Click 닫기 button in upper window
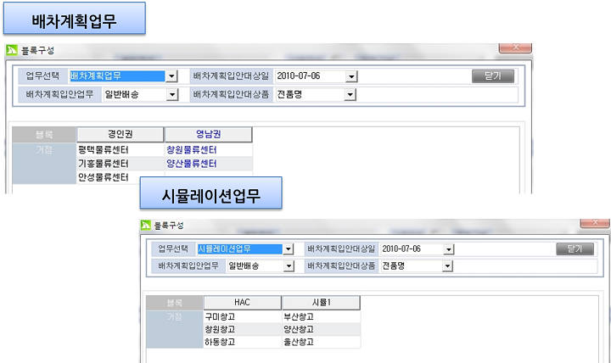 [x=493, y=76]
